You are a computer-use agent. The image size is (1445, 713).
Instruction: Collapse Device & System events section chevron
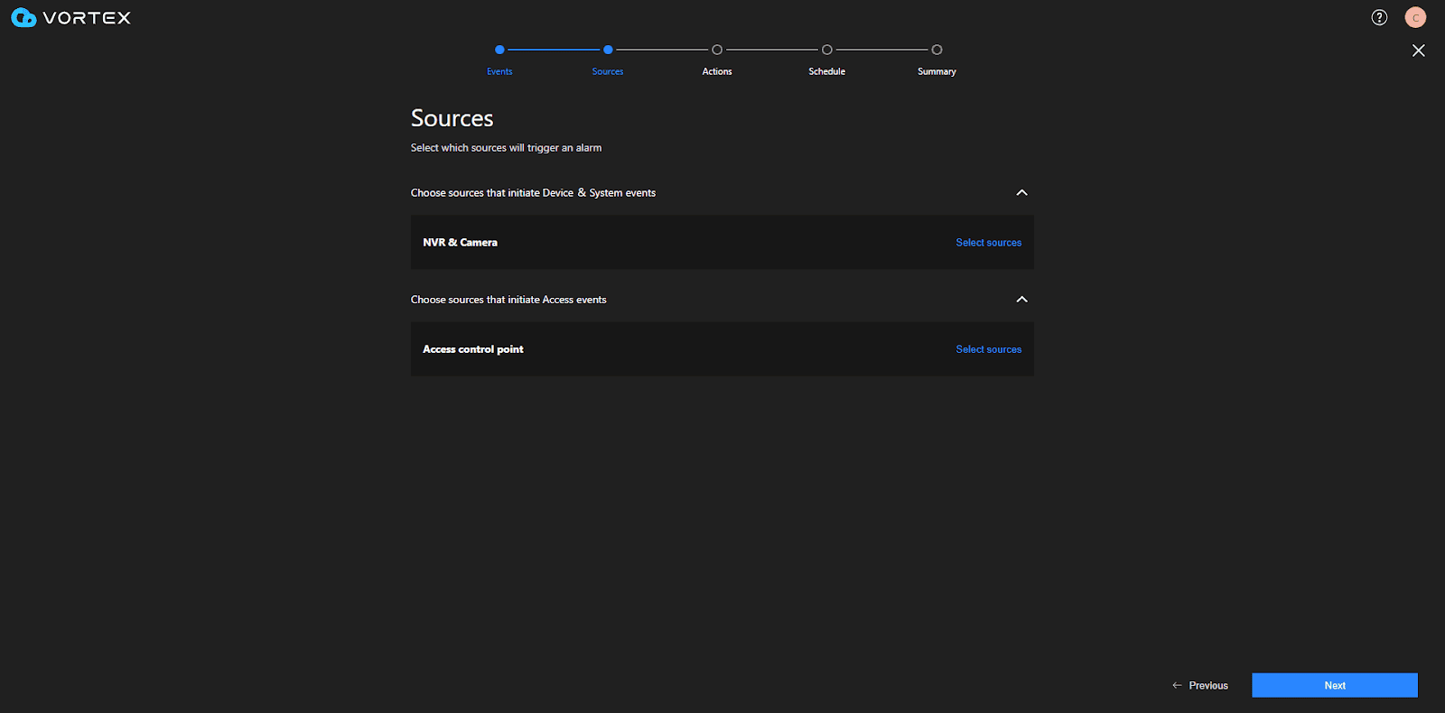[x=1021, y=193]
